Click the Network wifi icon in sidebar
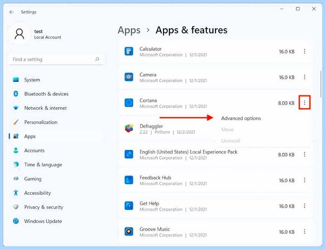The image size is (325, 249). 16,108
